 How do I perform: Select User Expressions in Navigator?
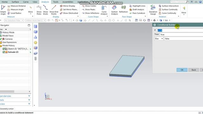tap(9, 42)
